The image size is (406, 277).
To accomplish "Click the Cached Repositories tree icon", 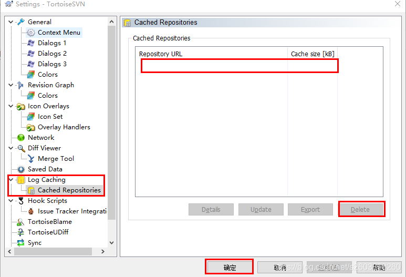I will [31, 190].
